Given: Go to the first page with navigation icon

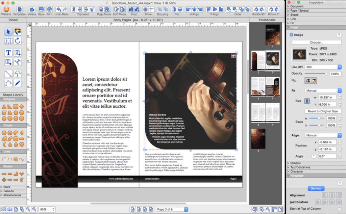Looking at the screenshot, I should [132, 209].
